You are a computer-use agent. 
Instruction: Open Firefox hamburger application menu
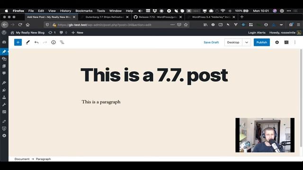pyautogui.click(x=298, y=25)
